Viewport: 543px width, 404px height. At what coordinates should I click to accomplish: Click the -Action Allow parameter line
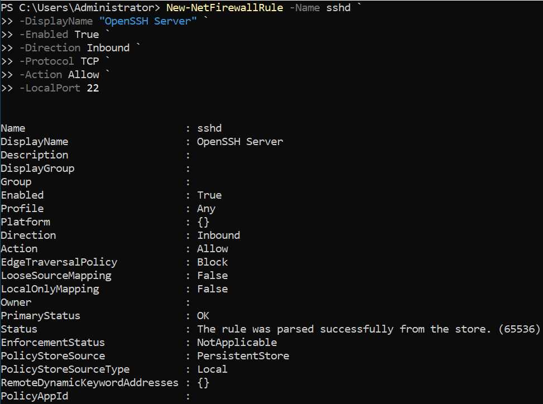[59, 74]
